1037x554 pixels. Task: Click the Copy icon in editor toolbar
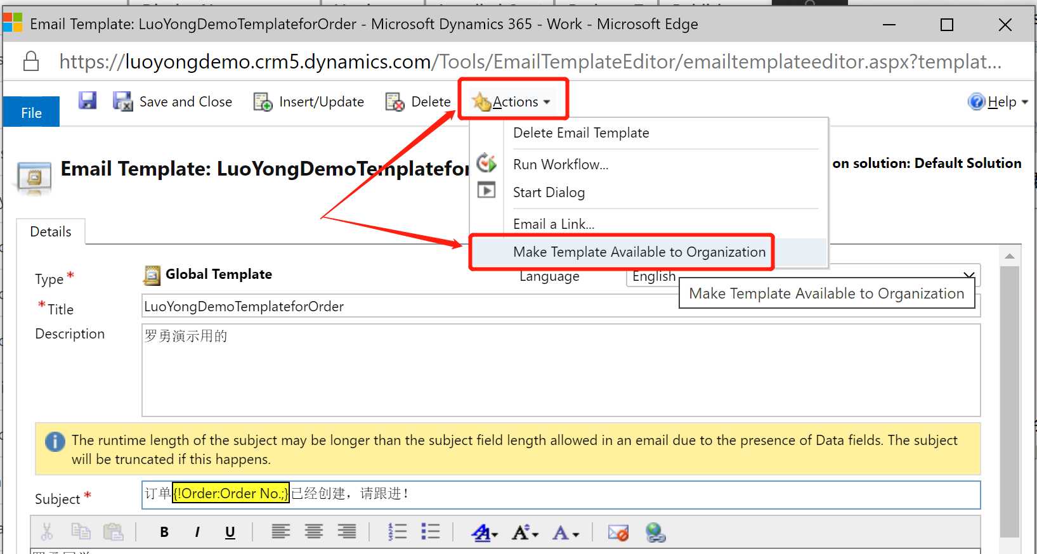coord(81,532)
